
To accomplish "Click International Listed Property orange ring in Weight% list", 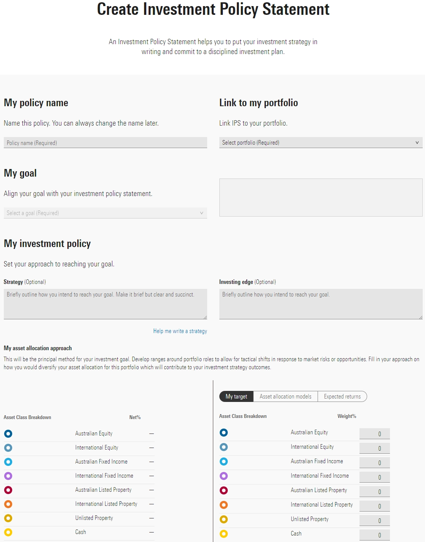I will coord(224,505).
